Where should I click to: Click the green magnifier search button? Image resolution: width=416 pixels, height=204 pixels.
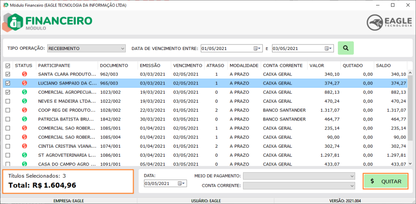point(346,48)
